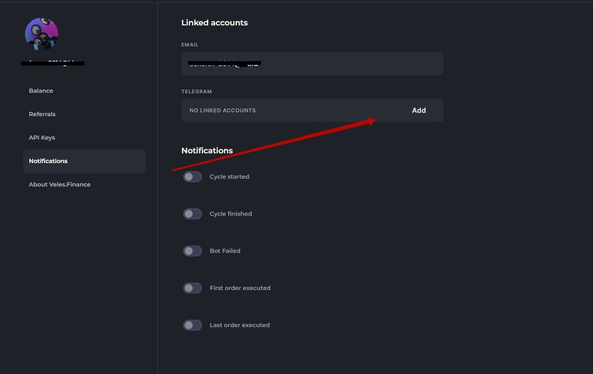Viewport: 593px width, 374px height.
Task: Click the email address field
Action: (x=312, y=63)
